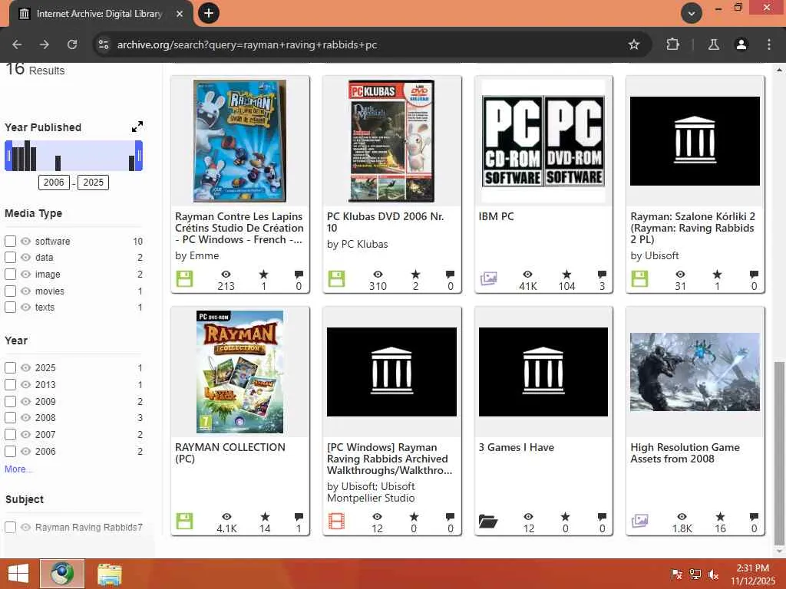Show more Year filter options

(18, 469)
